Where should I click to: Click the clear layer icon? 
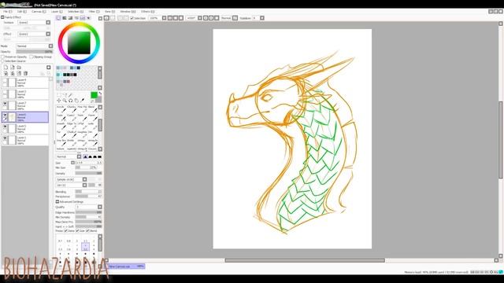19,73
